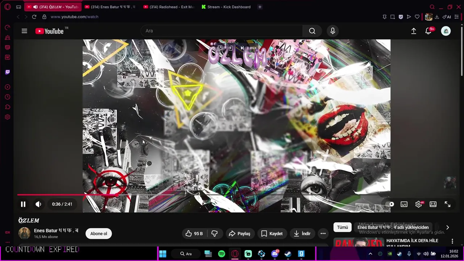Open Steam from the taskbar

pos(288,254)
